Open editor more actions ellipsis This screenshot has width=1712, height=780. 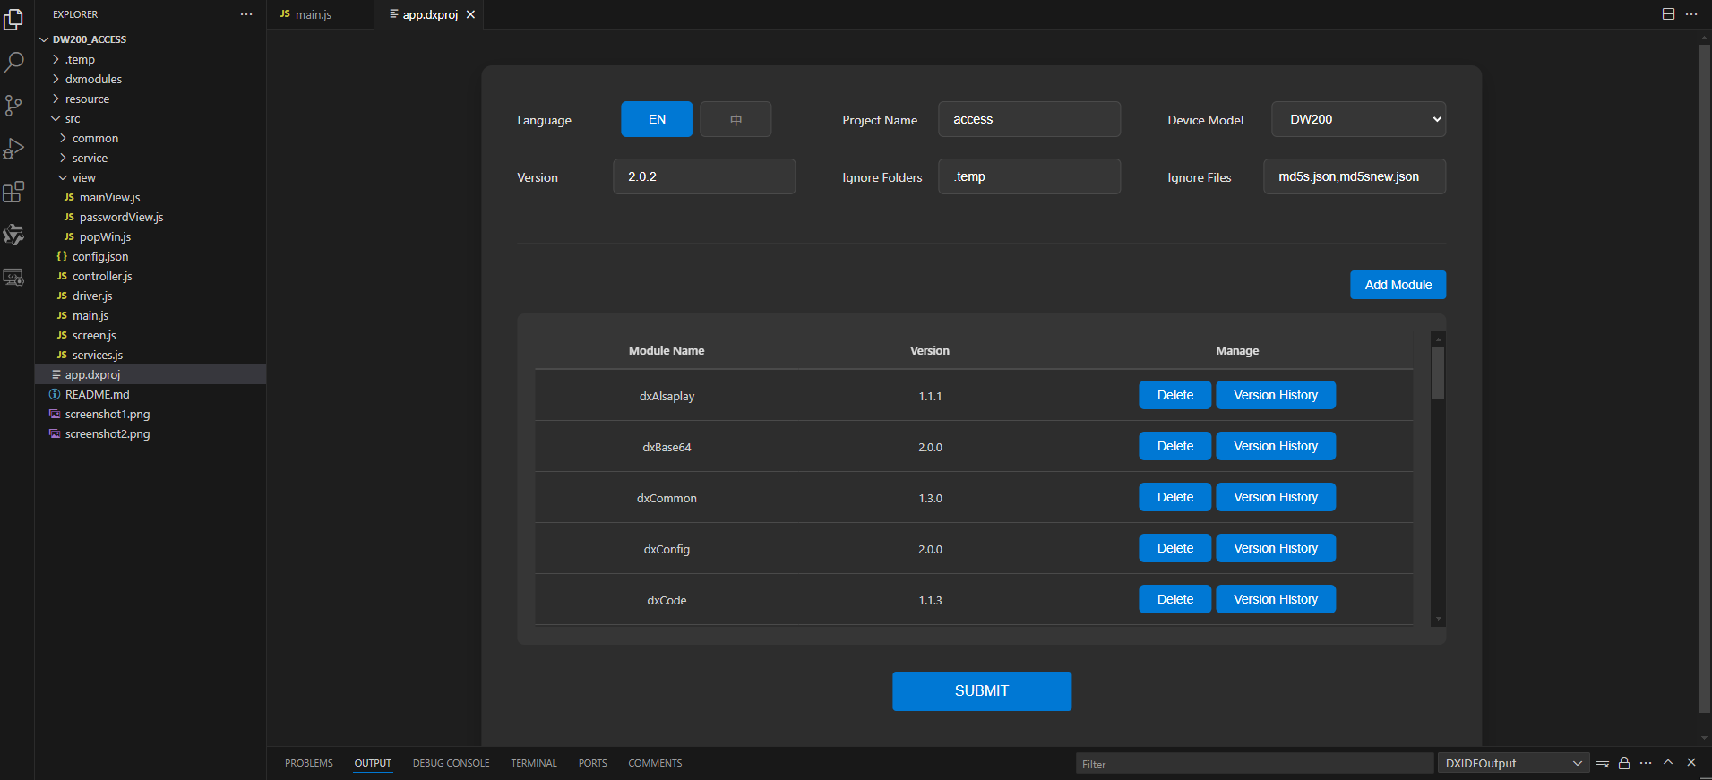pos(1691,14)
